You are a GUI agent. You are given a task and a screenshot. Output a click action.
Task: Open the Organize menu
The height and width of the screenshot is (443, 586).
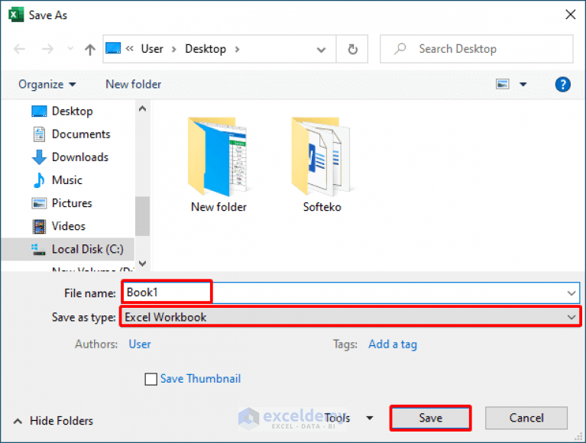(x=47, y=85)
